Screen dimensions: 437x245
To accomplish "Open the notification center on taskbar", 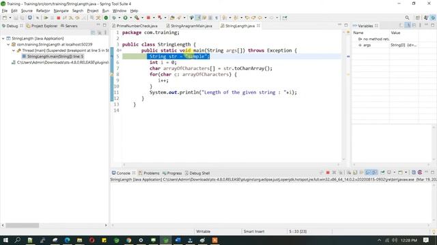I will [x=426, y=240].
